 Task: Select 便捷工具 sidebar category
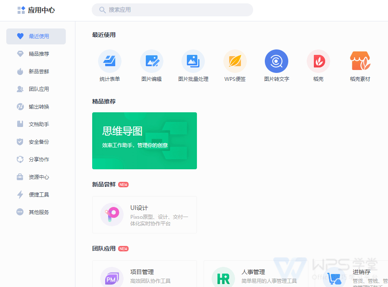36,194
